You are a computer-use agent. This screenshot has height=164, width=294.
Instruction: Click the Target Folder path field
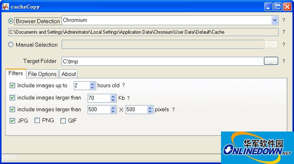[x=162, y=61]
